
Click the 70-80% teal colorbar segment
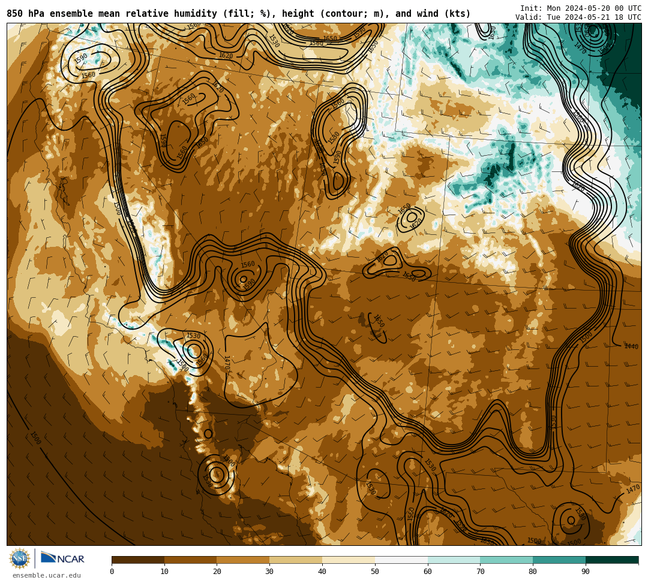pyautogui.click(x=506, y=560)
